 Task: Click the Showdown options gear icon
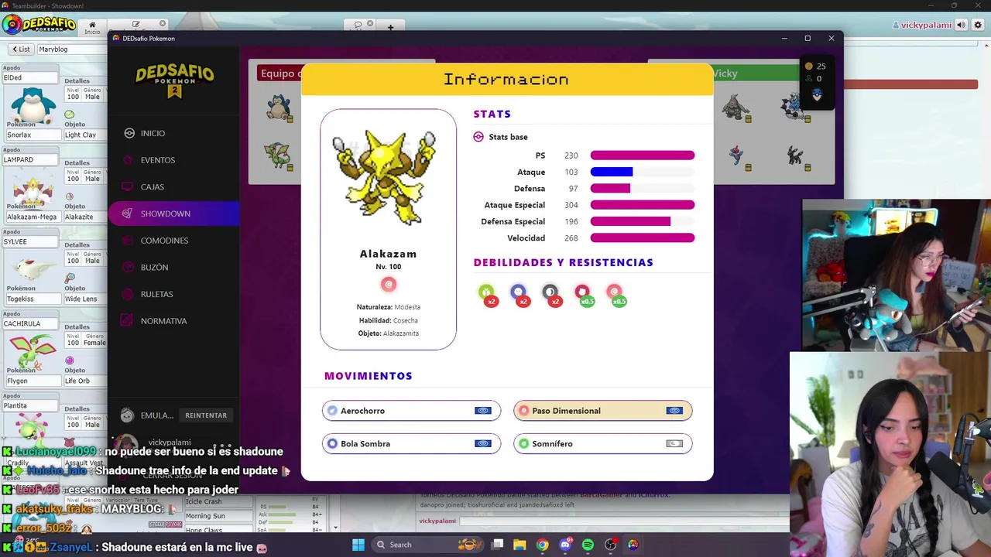point(978,25)
